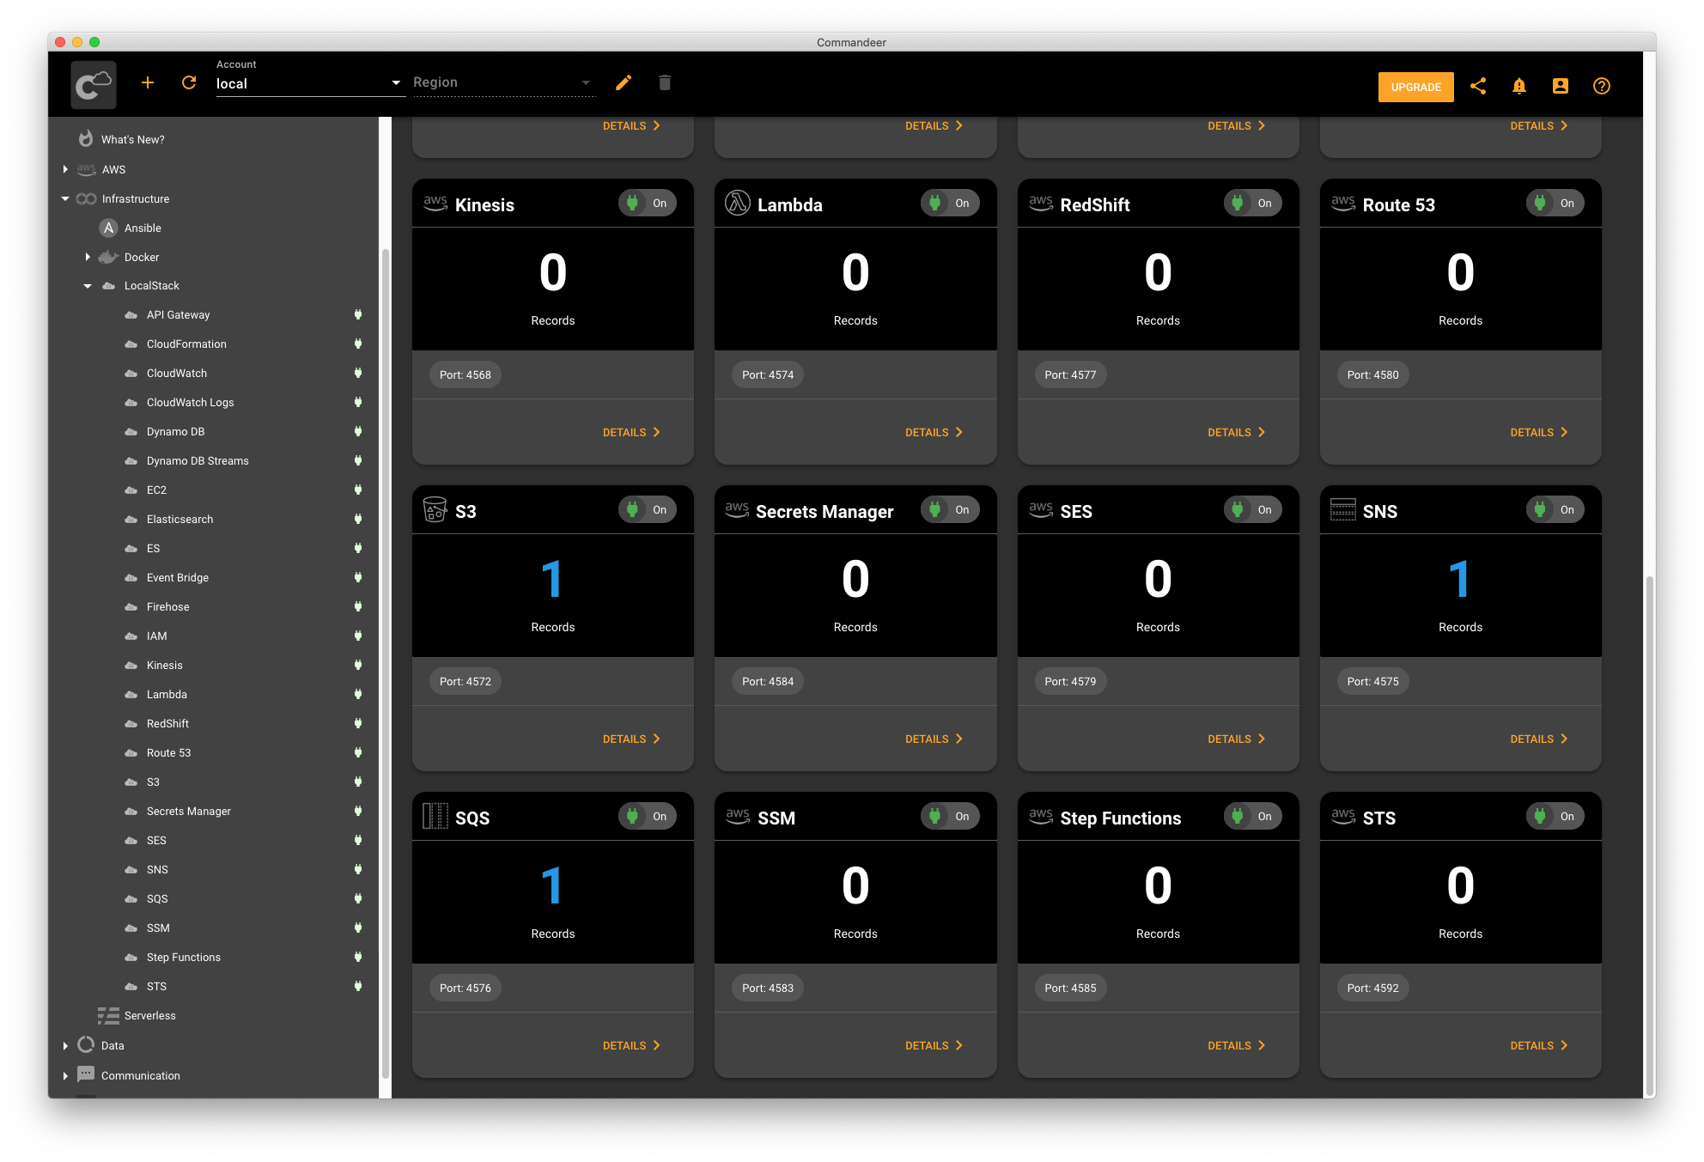Toggle the S3 On switch

pos(648,510)
